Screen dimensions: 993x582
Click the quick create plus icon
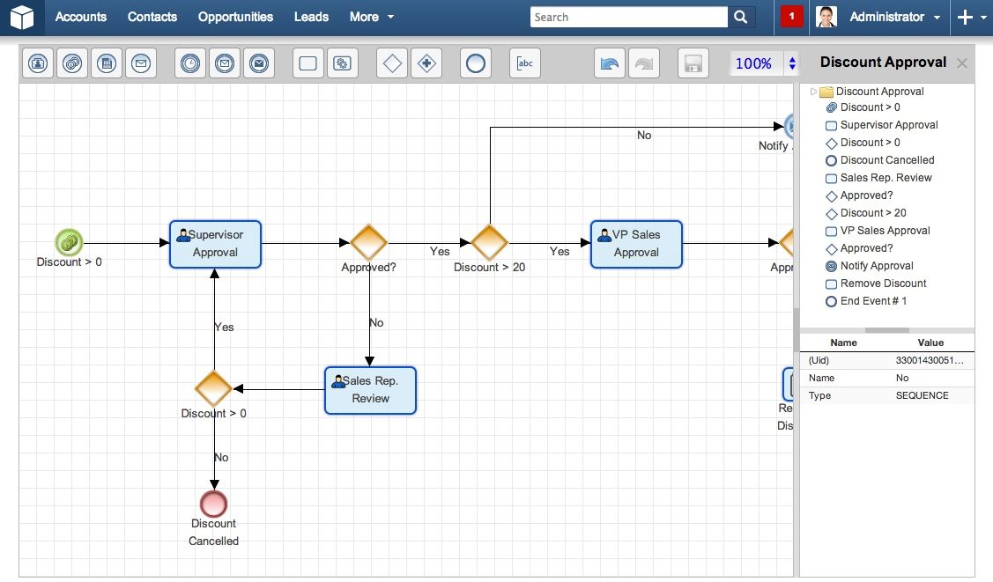point(965,17)
